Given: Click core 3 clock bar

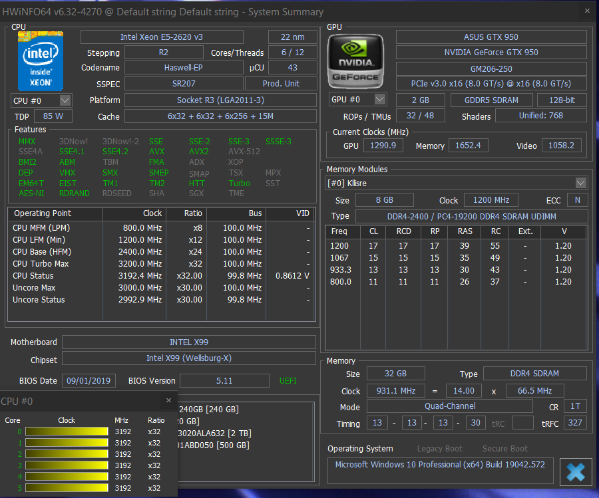Looking at the screenshot, I should pos(67,465).
